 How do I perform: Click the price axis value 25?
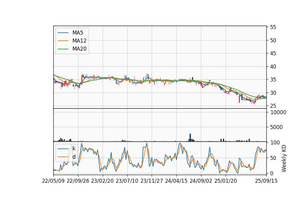pyautogui.click(x=273, y=106)
